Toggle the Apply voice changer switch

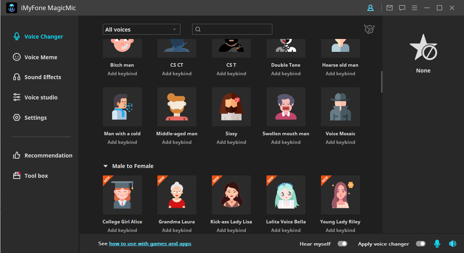click(420, 244)
